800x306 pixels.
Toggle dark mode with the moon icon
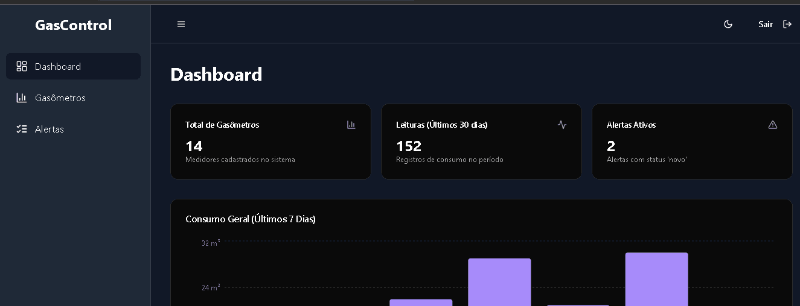(728, 24)
